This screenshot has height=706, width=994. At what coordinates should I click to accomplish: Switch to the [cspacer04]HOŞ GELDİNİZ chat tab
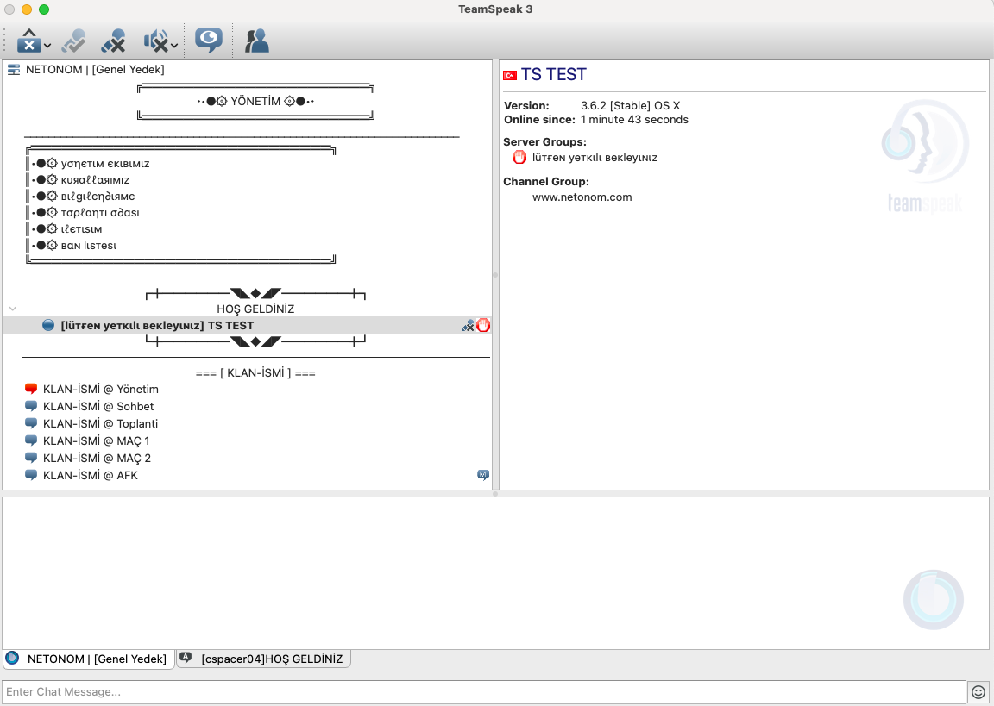tap(264, 659)
